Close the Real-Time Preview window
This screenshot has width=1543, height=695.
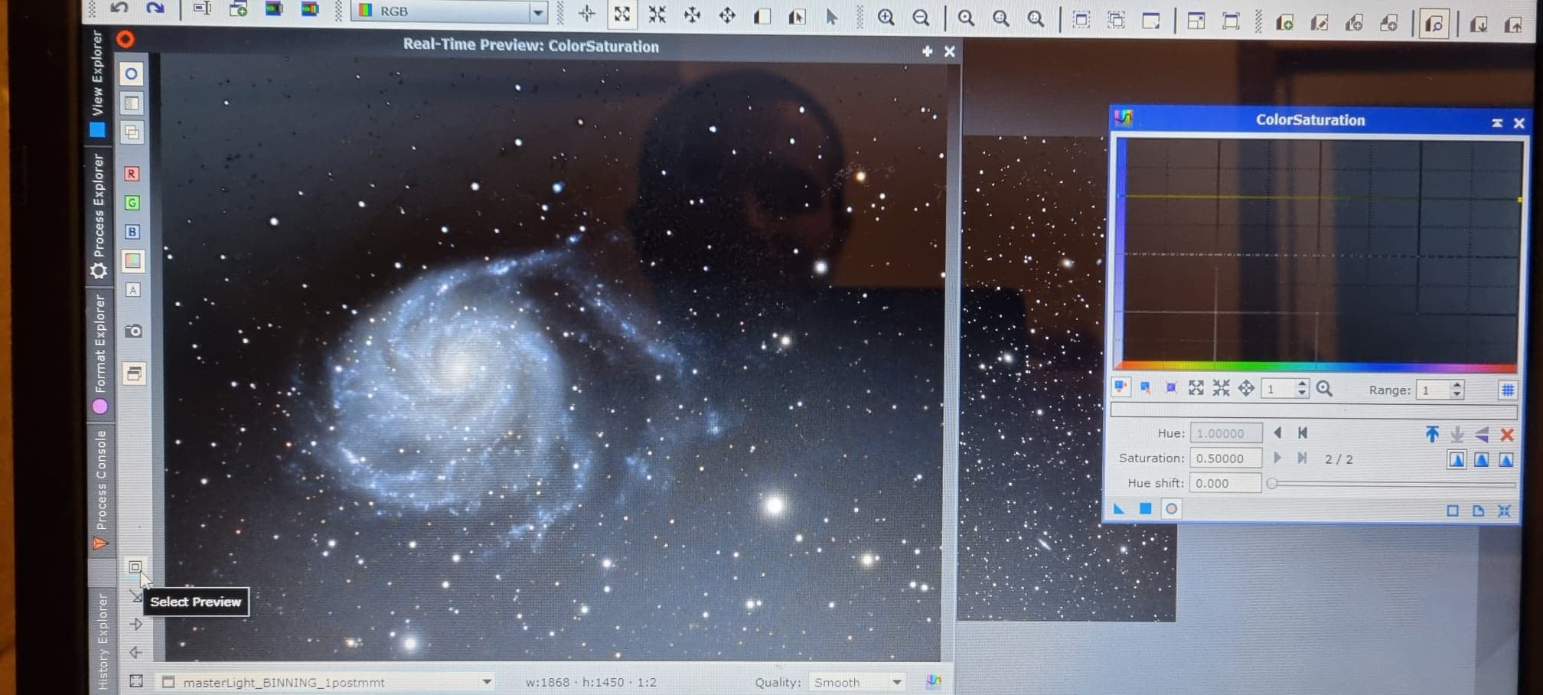950,51
